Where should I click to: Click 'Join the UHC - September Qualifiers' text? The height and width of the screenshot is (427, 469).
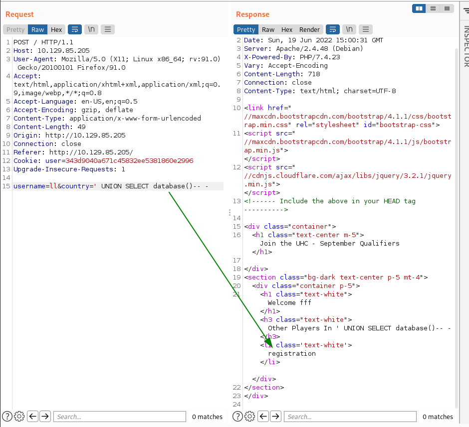click(x=330, y=243)
